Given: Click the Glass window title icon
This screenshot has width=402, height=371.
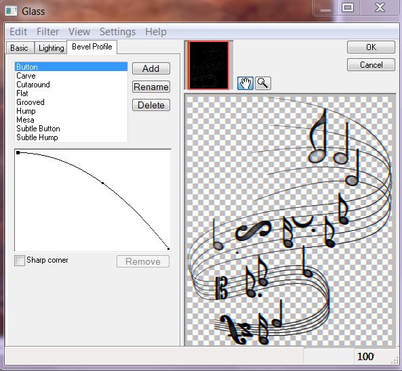Looking at the screenshot, I should click(11, 11).
